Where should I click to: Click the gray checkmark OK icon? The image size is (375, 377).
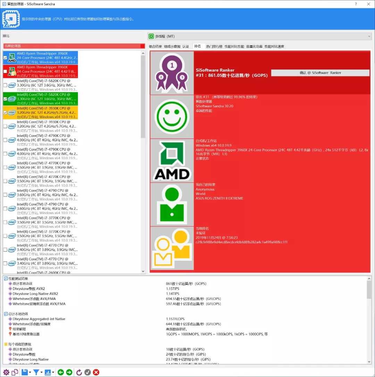[87, 372]
